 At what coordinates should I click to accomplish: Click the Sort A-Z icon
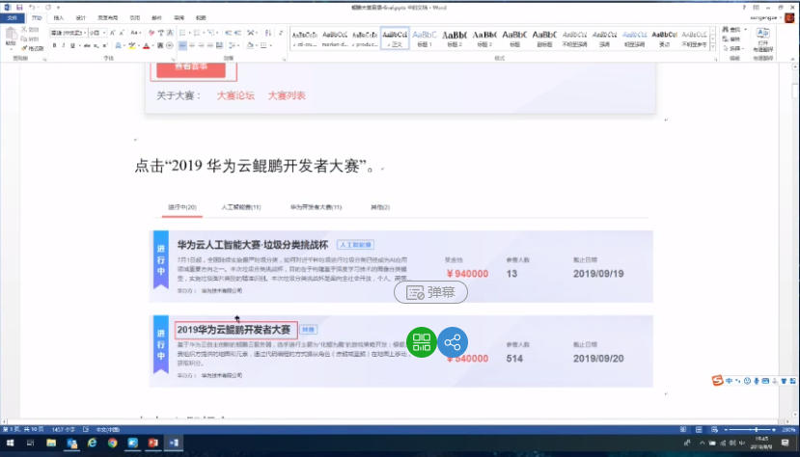click(268, 33)
